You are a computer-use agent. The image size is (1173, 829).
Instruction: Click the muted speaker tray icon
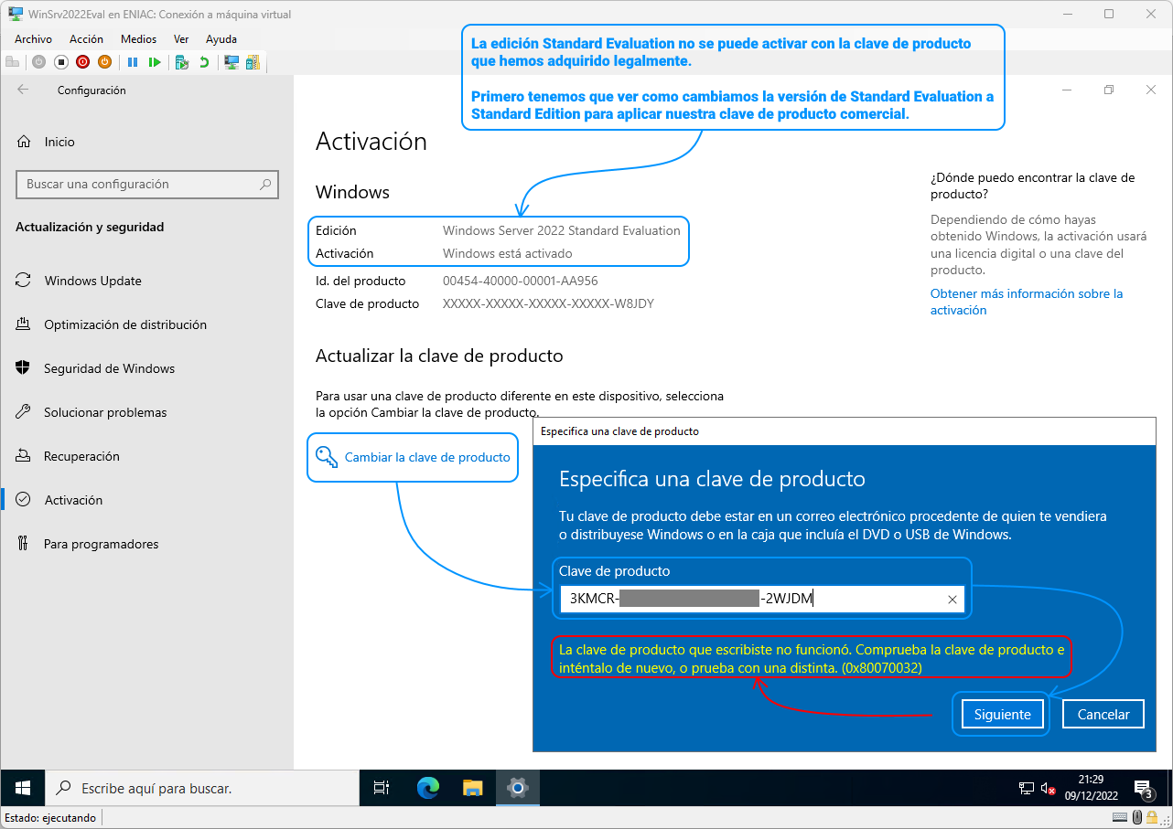point(1049,788)
